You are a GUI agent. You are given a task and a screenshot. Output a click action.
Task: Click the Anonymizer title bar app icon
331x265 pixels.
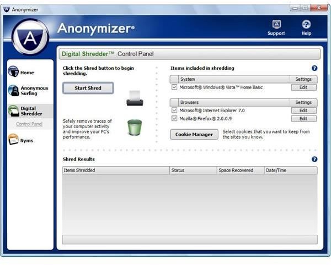[x=7, y=9]
